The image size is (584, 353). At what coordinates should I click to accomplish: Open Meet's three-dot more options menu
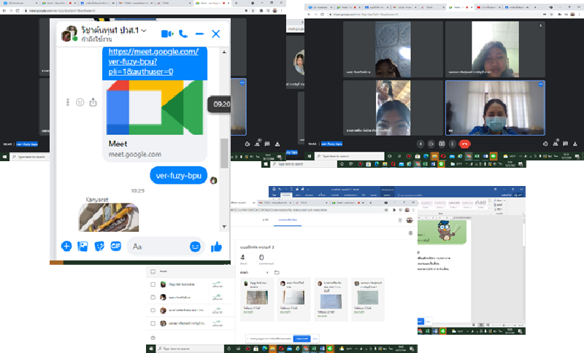[453, 144]
